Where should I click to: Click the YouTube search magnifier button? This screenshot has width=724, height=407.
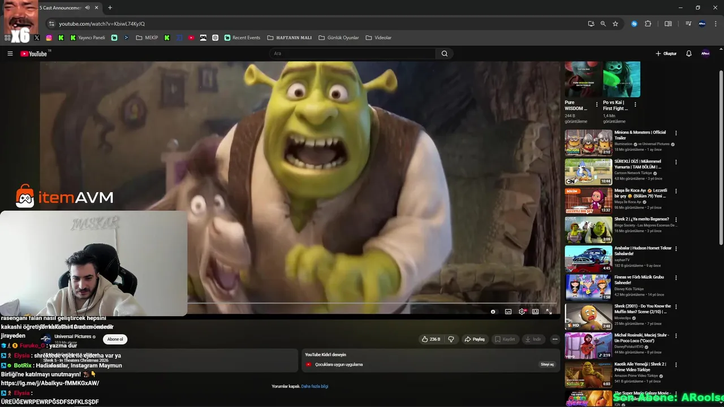point(445,54)
